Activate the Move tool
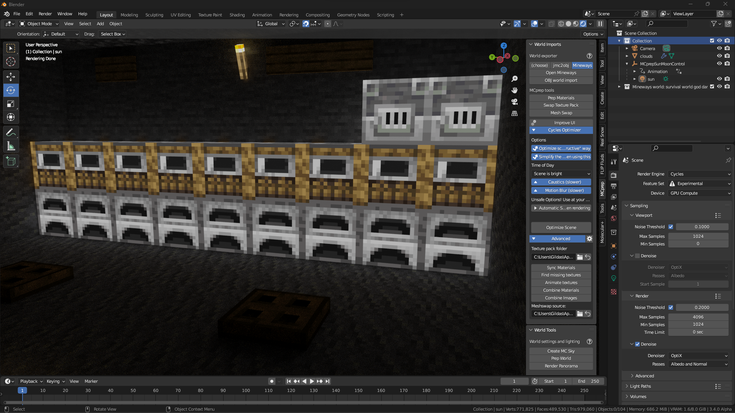Viewport: 735px width, 413px height. pyautogui.click(x=11, y=77)
